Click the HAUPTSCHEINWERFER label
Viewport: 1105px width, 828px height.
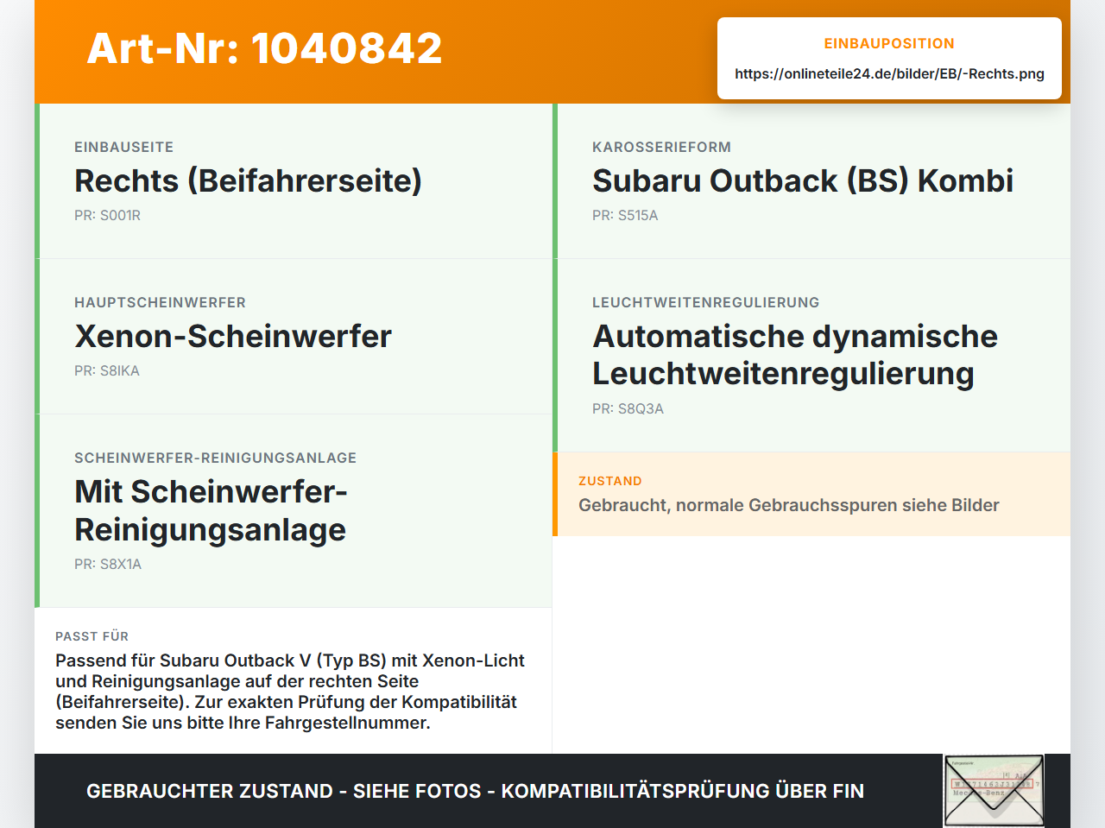click(160, 302)
